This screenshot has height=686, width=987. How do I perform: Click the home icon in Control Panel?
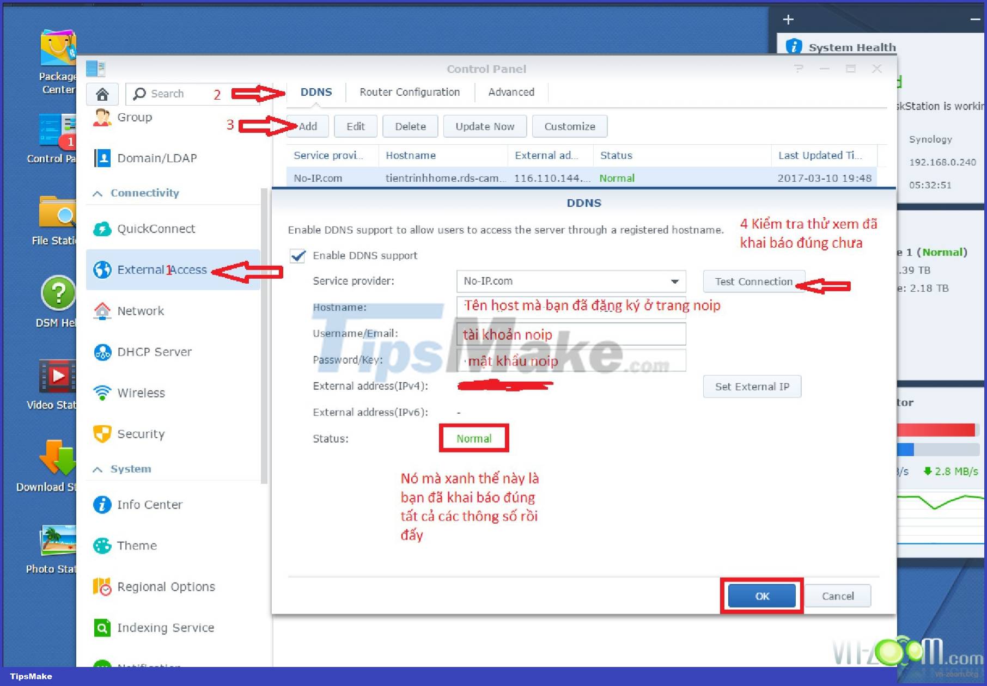click(102, 94)
